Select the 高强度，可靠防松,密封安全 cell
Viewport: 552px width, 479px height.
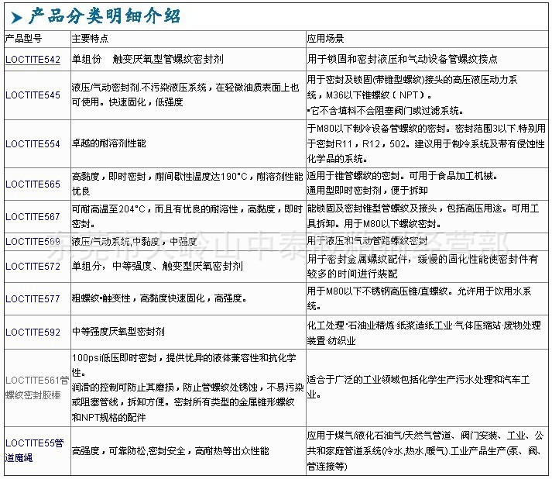pyautogui.click(x=188, y=451)
